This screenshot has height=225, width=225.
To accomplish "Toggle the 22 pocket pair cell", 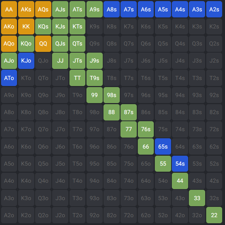I will [214, 215].
